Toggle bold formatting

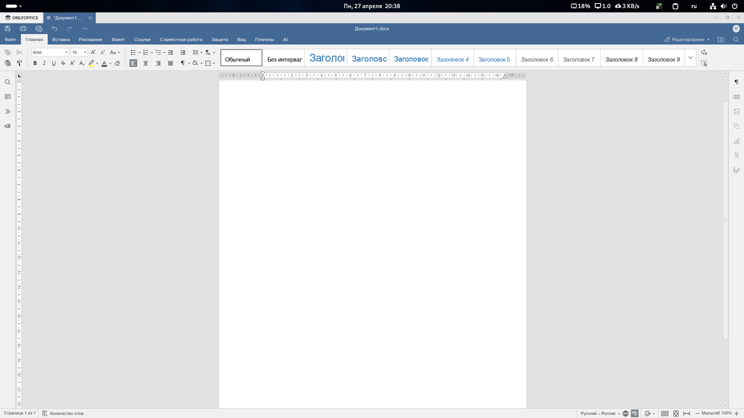click(35, 63)
